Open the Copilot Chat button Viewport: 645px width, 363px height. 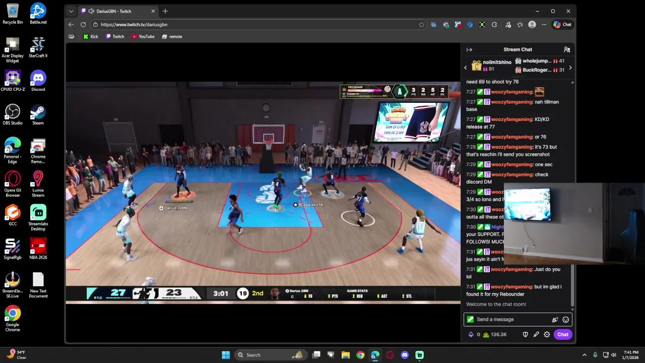562,24
